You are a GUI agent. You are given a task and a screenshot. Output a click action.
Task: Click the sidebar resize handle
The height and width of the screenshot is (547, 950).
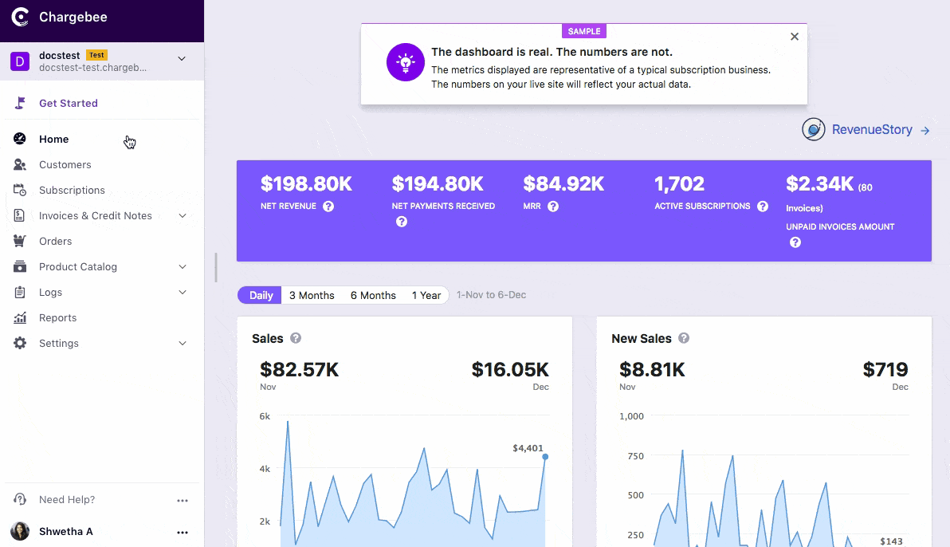pos(216,268)
